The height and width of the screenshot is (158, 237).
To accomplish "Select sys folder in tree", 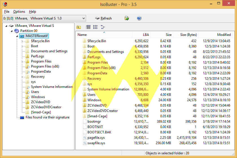I will click(x=33, y=82).
